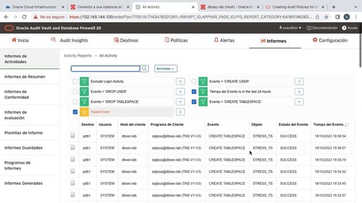Open event details for row 19:36:54
This screenshot has height=203, width=362.
(x=73, y=135)
